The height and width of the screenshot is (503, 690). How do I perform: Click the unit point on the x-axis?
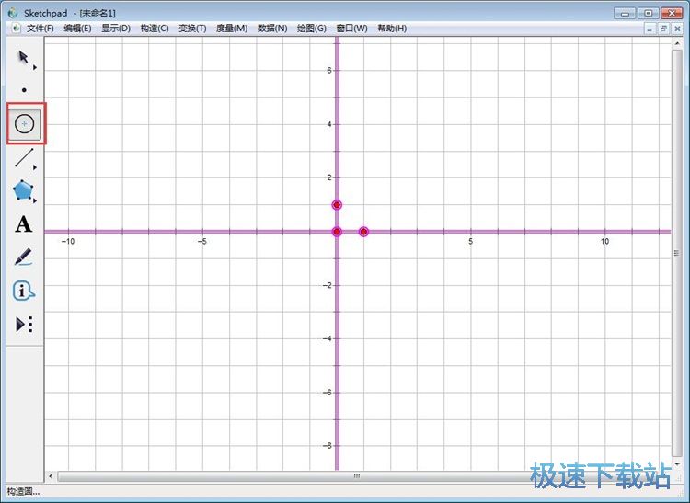click(x=363, y=232)
